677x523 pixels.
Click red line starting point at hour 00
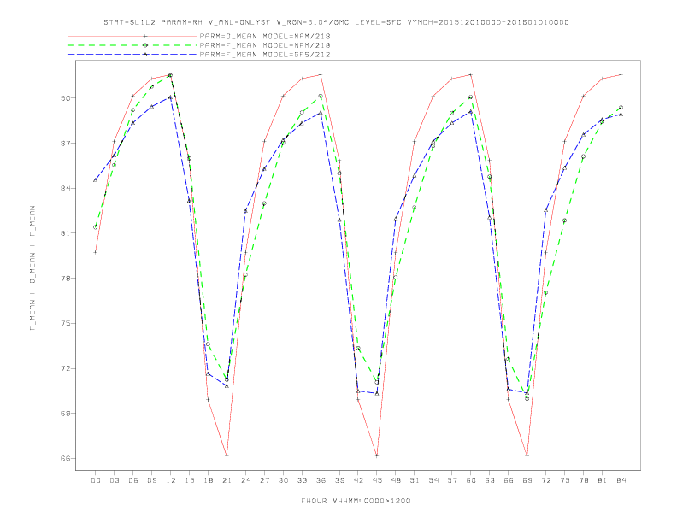pos(96,252)
